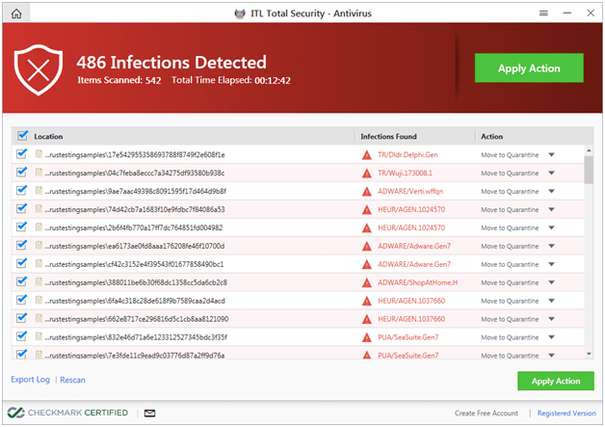Open action dropdown for 6fa4c318c28d row

[551, 301]
